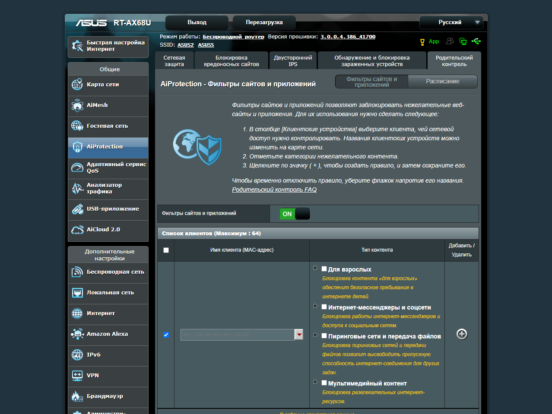Click the Список клиентов (Максимум : 64) header
Viewport: 552px width, 414px height.
tap(318, 234)
